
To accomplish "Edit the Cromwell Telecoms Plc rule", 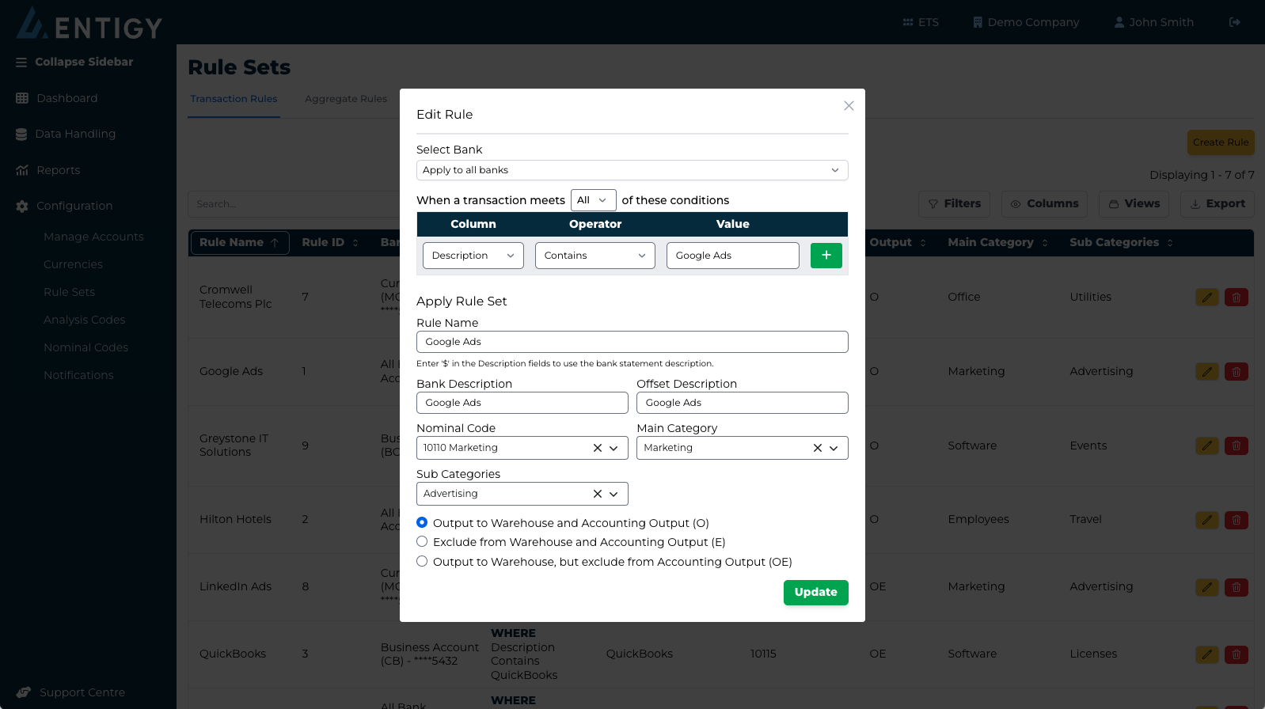I will click(1206, 298).
